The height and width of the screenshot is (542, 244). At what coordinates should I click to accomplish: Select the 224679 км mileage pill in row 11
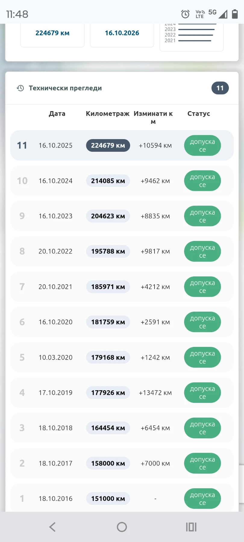coord(108,145)
